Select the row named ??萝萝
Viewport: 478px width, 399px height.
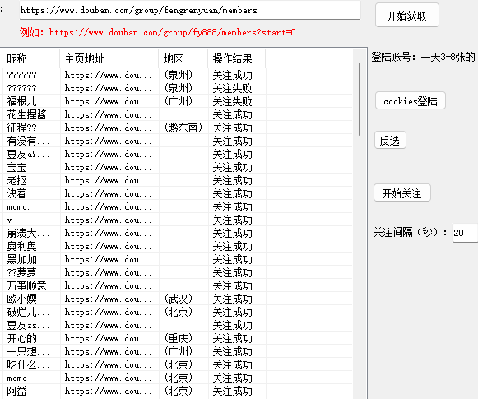[177, 272]
